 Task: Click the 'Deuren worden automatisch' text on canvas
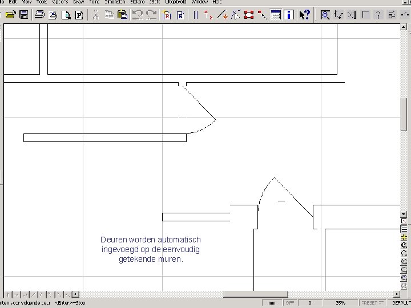tap(151, 240)
